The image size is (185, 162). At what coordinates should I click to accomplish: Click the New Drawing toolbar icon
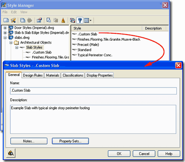click(x=6, y=21)
